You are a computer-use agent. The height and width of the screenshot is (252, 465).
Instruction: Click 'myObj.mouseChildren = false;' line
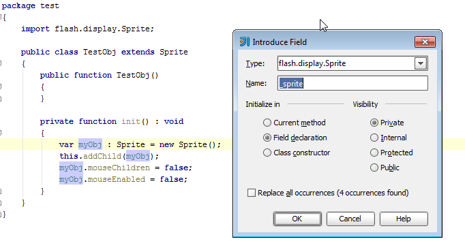pyautogui.click(x=125, y=168)
